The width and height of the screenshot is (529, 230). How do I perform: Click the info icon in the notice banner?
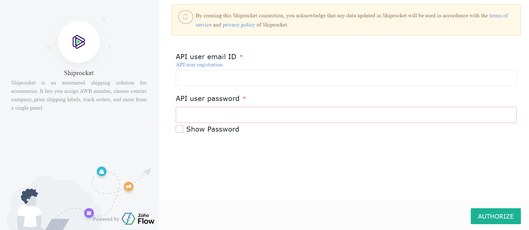coord(186,17)
